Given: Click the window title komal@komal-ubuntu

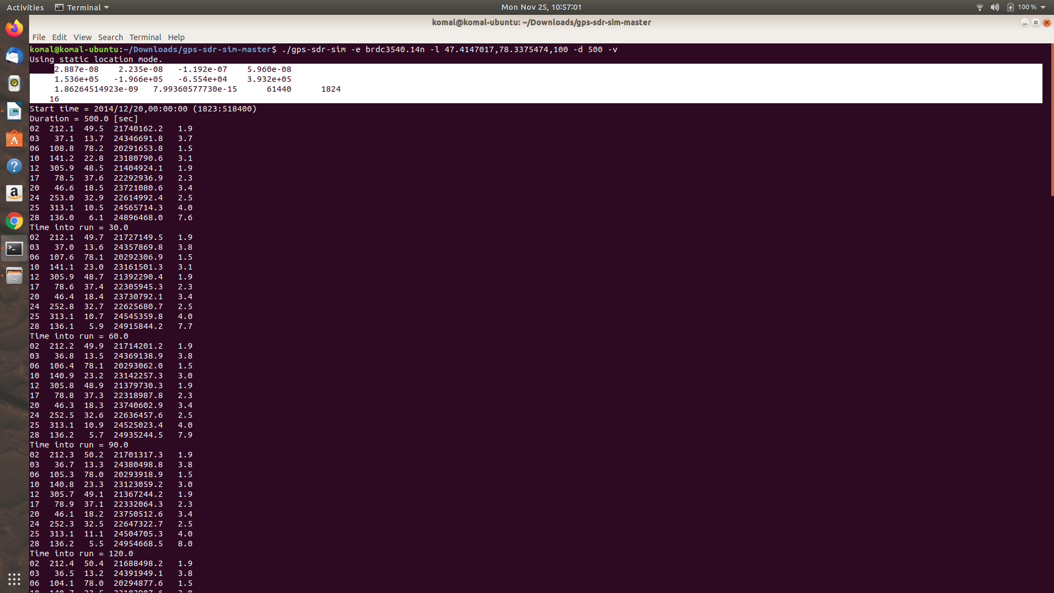Looking at the screenshot, I should point(541,23).
